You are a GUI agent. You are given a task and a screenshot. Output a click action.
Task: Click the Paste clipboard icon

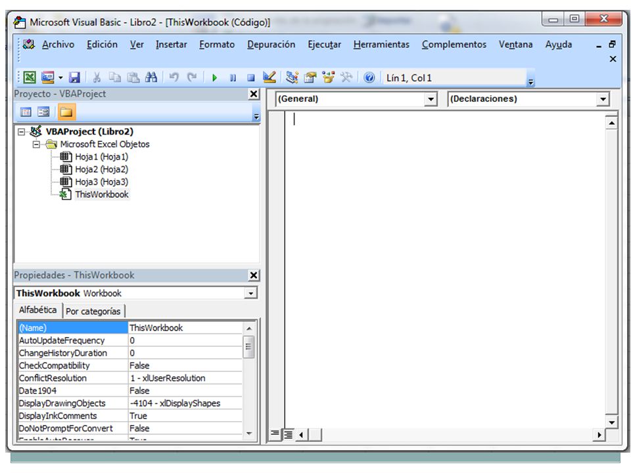click(133, 78)
